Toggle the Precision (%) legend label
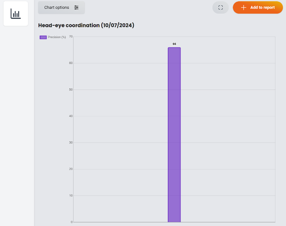 [57, 37]
